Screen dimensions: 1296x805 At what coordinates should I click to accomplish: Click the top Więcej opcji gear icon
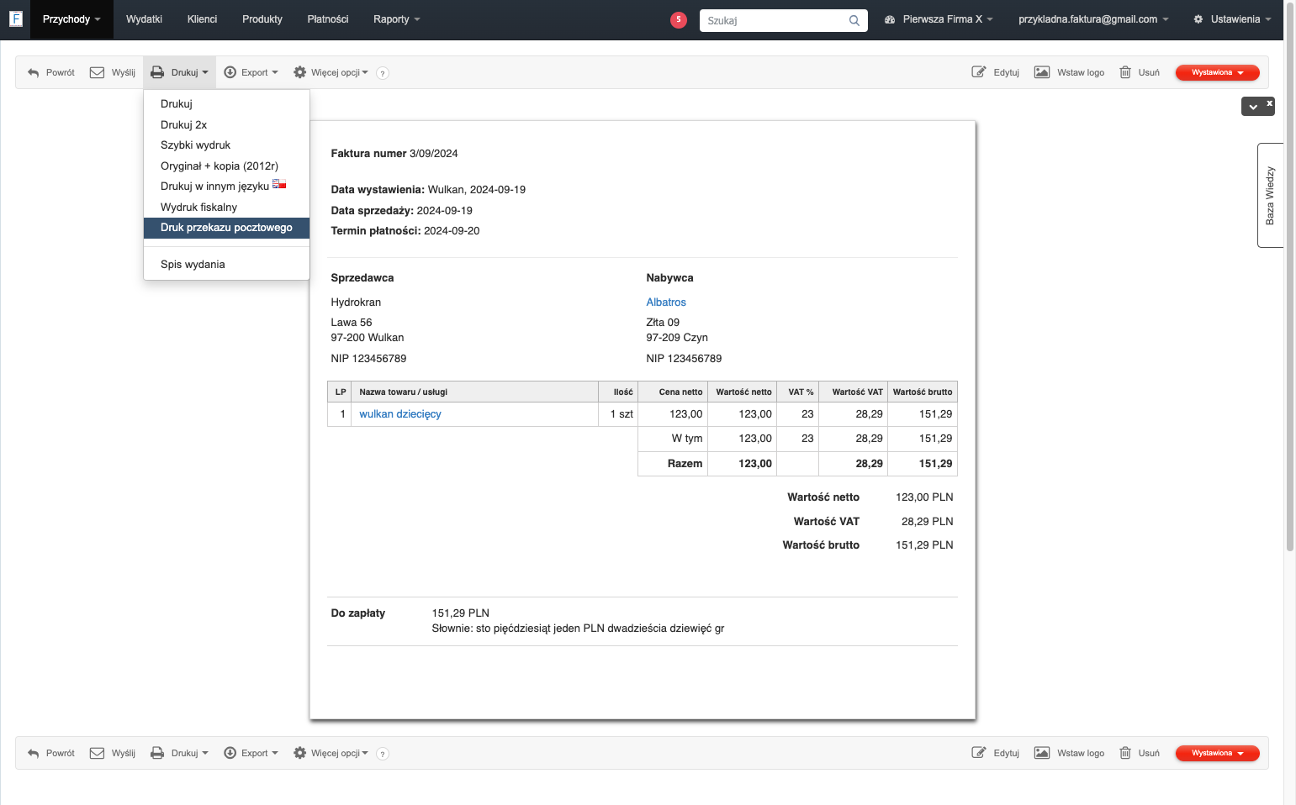tap(299, 72)
